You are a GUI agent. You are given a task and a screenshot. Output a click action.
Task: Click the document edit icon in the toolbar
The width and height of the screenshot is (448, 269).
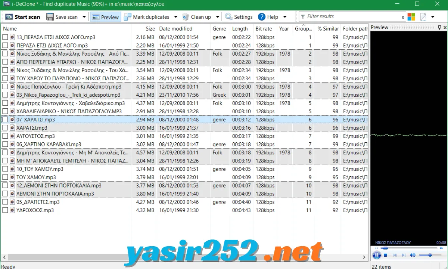[x=423, y=17]
